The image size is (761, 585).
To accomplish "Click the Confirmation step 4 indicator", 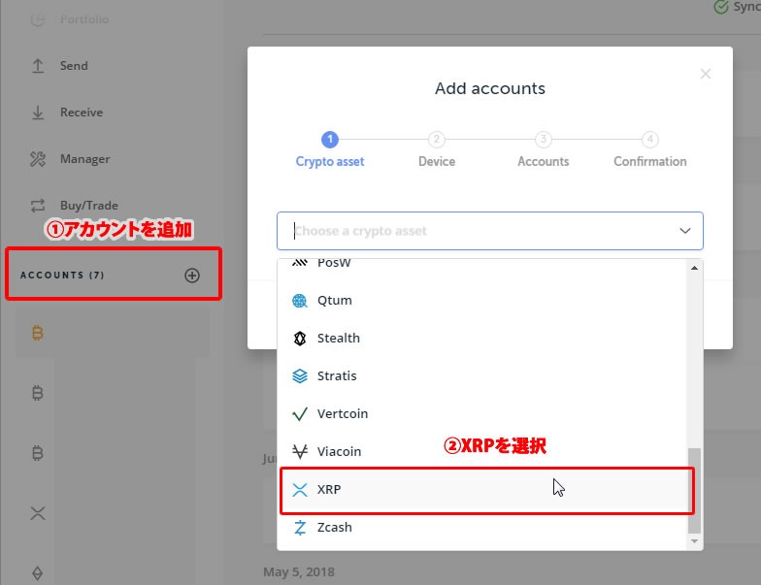I will (650, 140).
